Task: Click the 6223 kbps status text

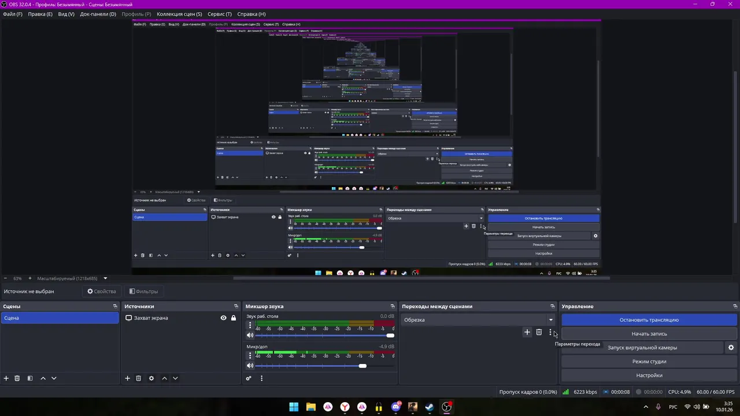Action: (x=585, y=392)
